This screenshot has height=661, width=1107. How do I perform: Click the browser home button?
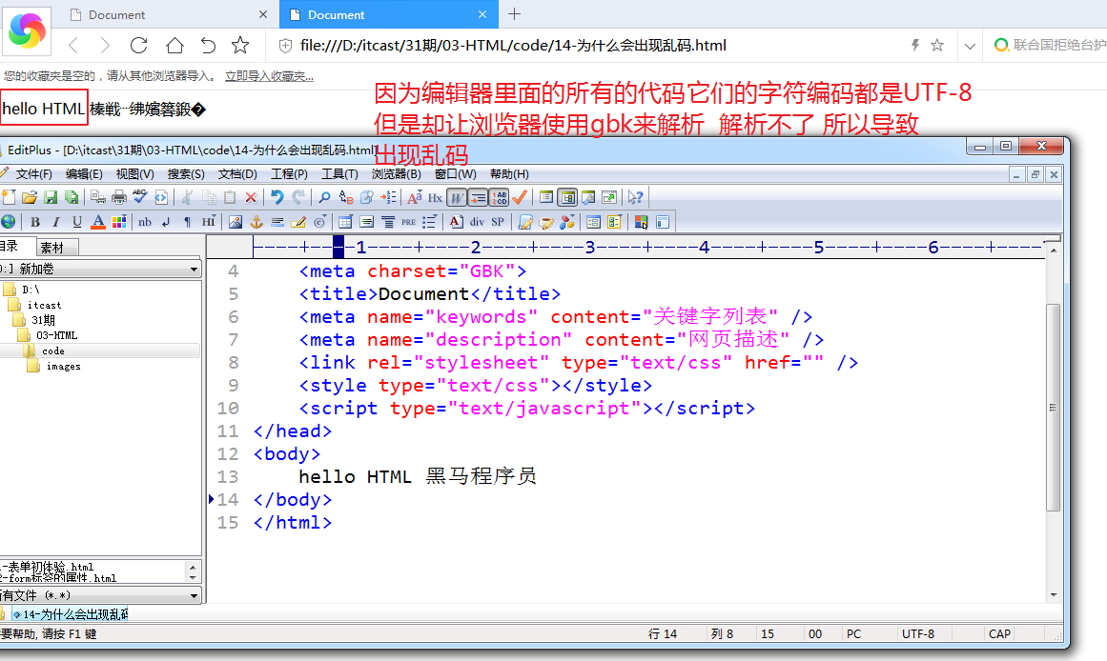point(174,46)
